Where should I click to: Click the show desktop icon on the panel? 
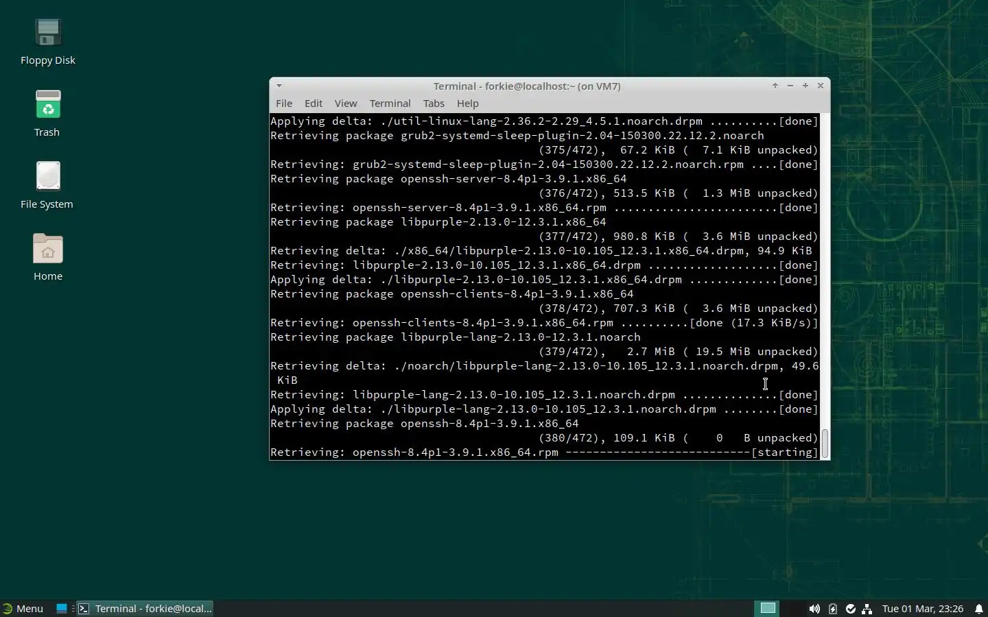pos(62,608)
